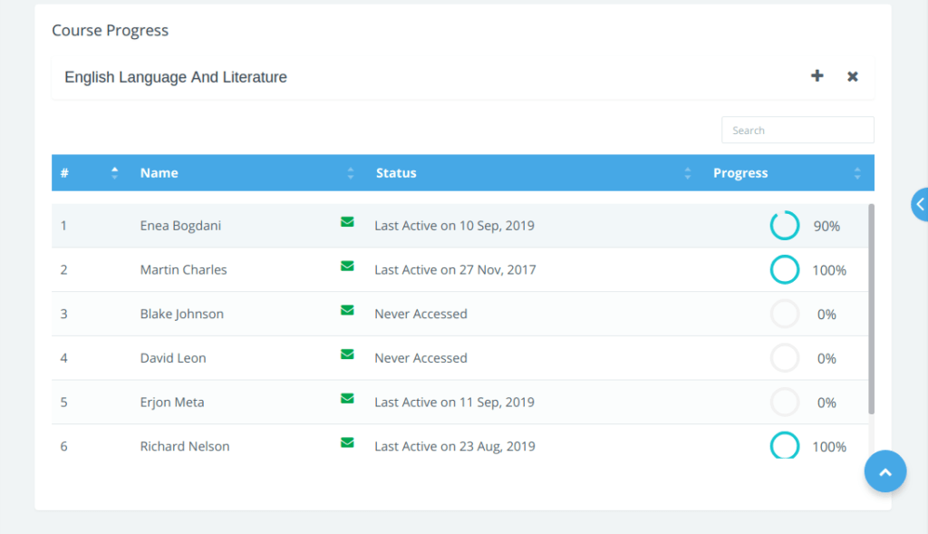928x534 pixels.
Task: Click row number 6 cell
Action: click(x=63, y=446)
